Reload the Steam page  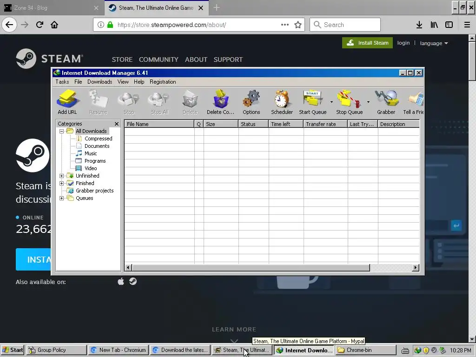[x=40, y=25]
